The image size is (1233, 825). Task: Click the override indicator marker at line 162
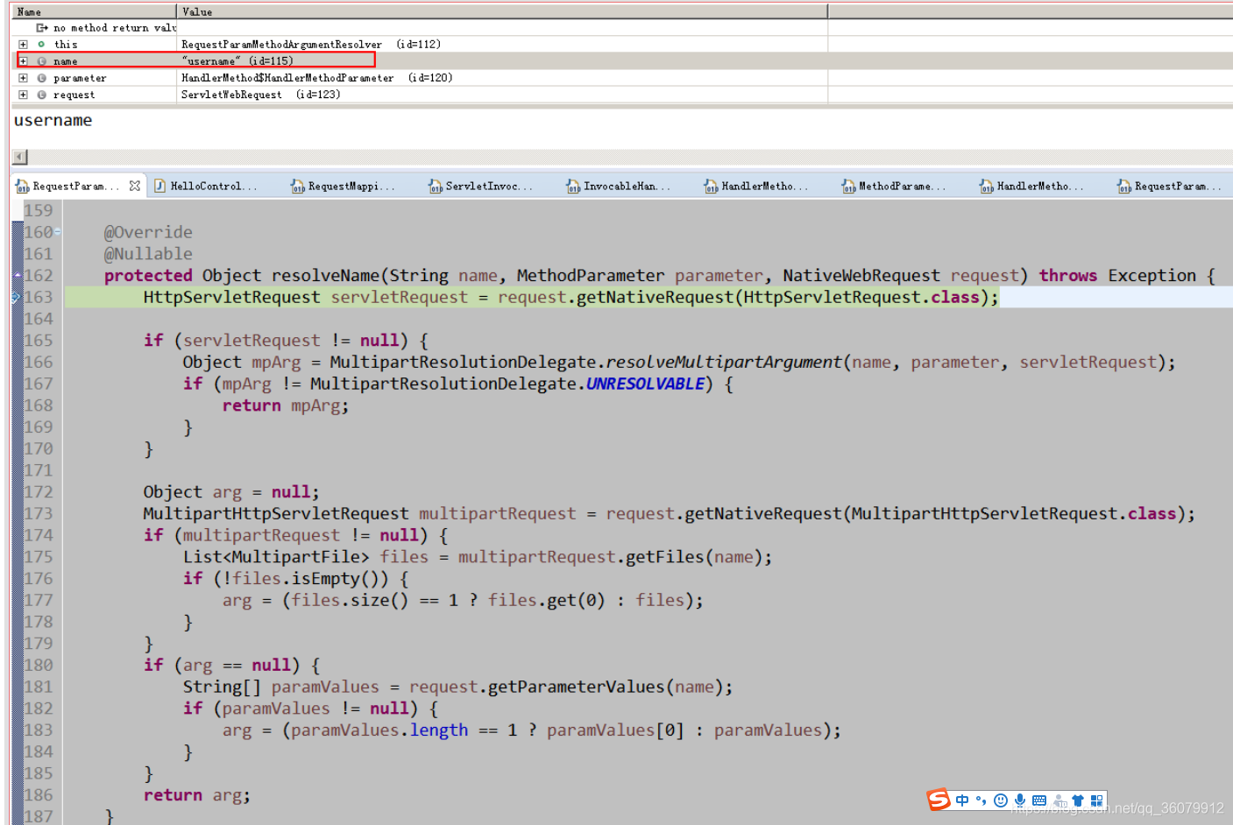point(17,275)
